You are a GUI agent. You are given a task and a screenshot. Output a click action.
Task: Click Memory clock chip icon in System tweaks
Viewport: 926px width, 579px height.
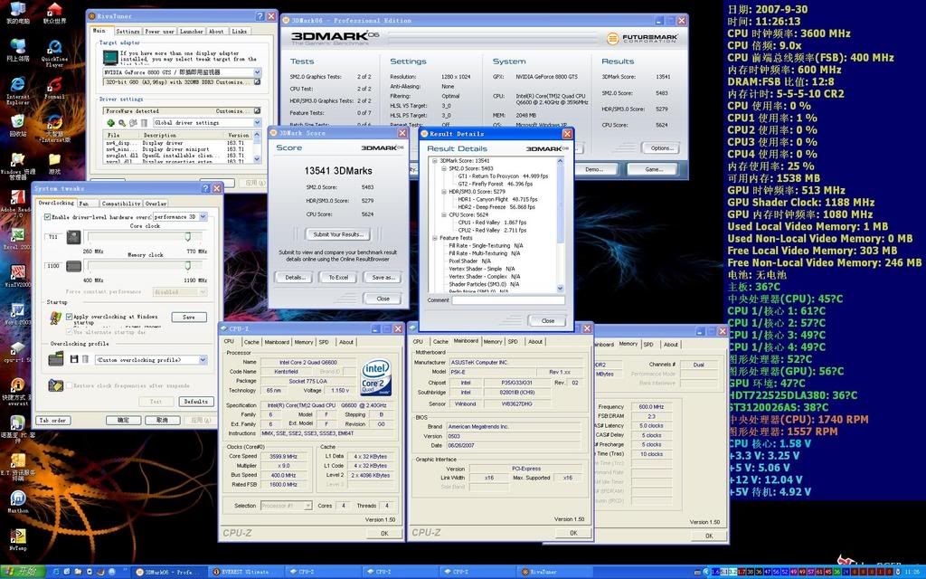coord(73,267)
